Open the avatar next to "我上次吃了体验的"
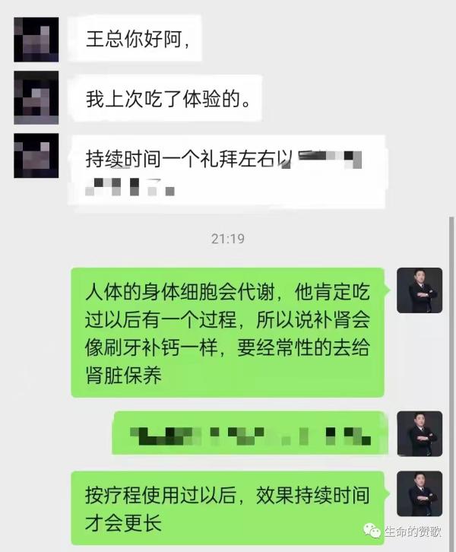Viewport: 456px width, 552px height. coord(36,97)
